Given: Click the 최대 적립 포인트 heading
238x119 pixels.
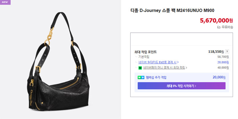Looking at the screenshot, I should [145, 52].
